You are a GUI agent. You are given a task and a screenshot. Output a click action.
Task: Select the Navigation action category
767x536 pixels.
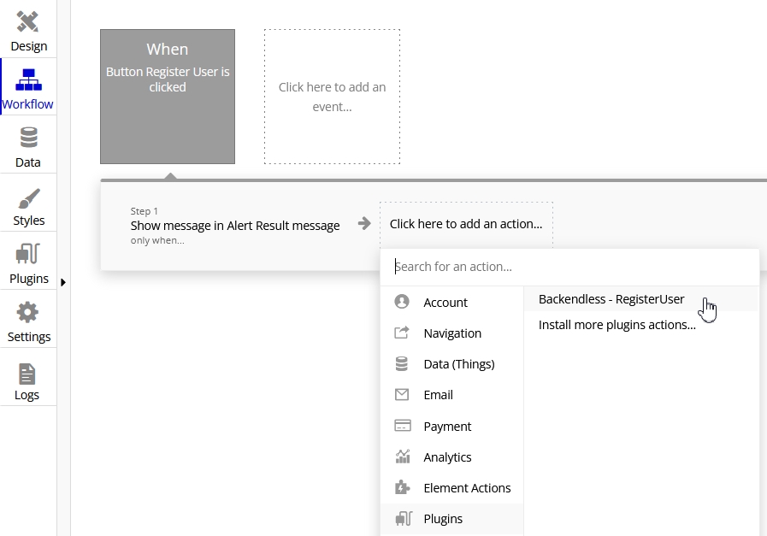pos(452,333)
